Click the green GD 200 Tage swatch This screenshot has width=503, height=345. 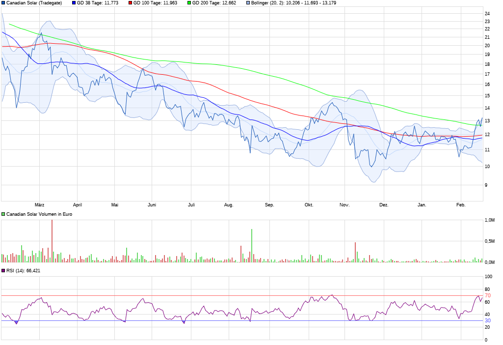pyautogui.click(x=189, y=3)
